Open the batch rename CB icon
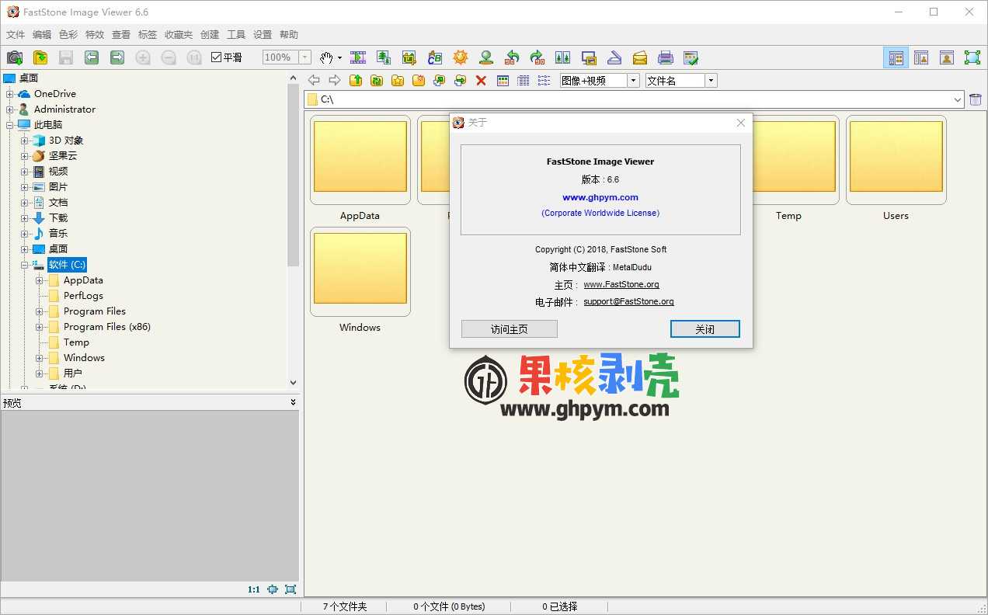 (x=435, y=57)
